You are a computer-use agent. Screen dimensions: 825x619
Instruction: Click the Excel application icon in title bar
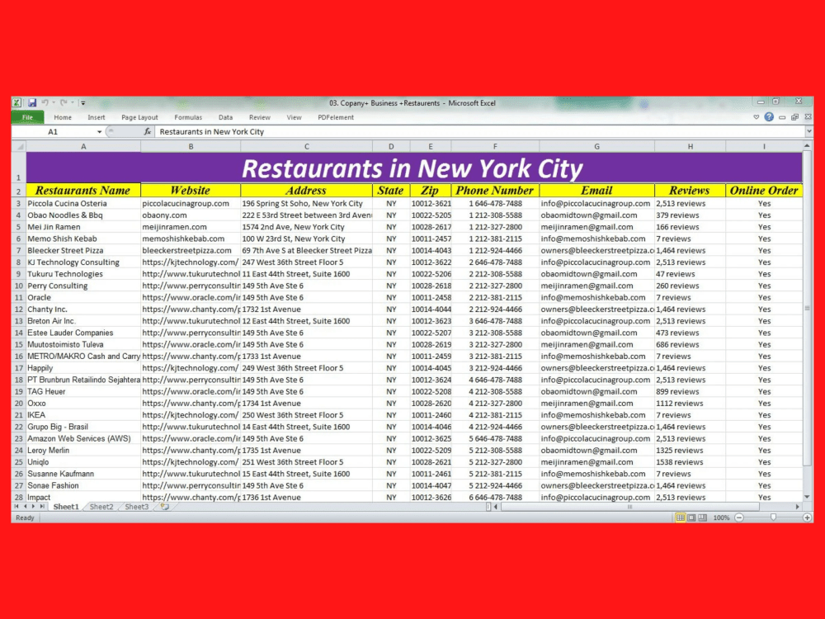(x=16, y=102)
